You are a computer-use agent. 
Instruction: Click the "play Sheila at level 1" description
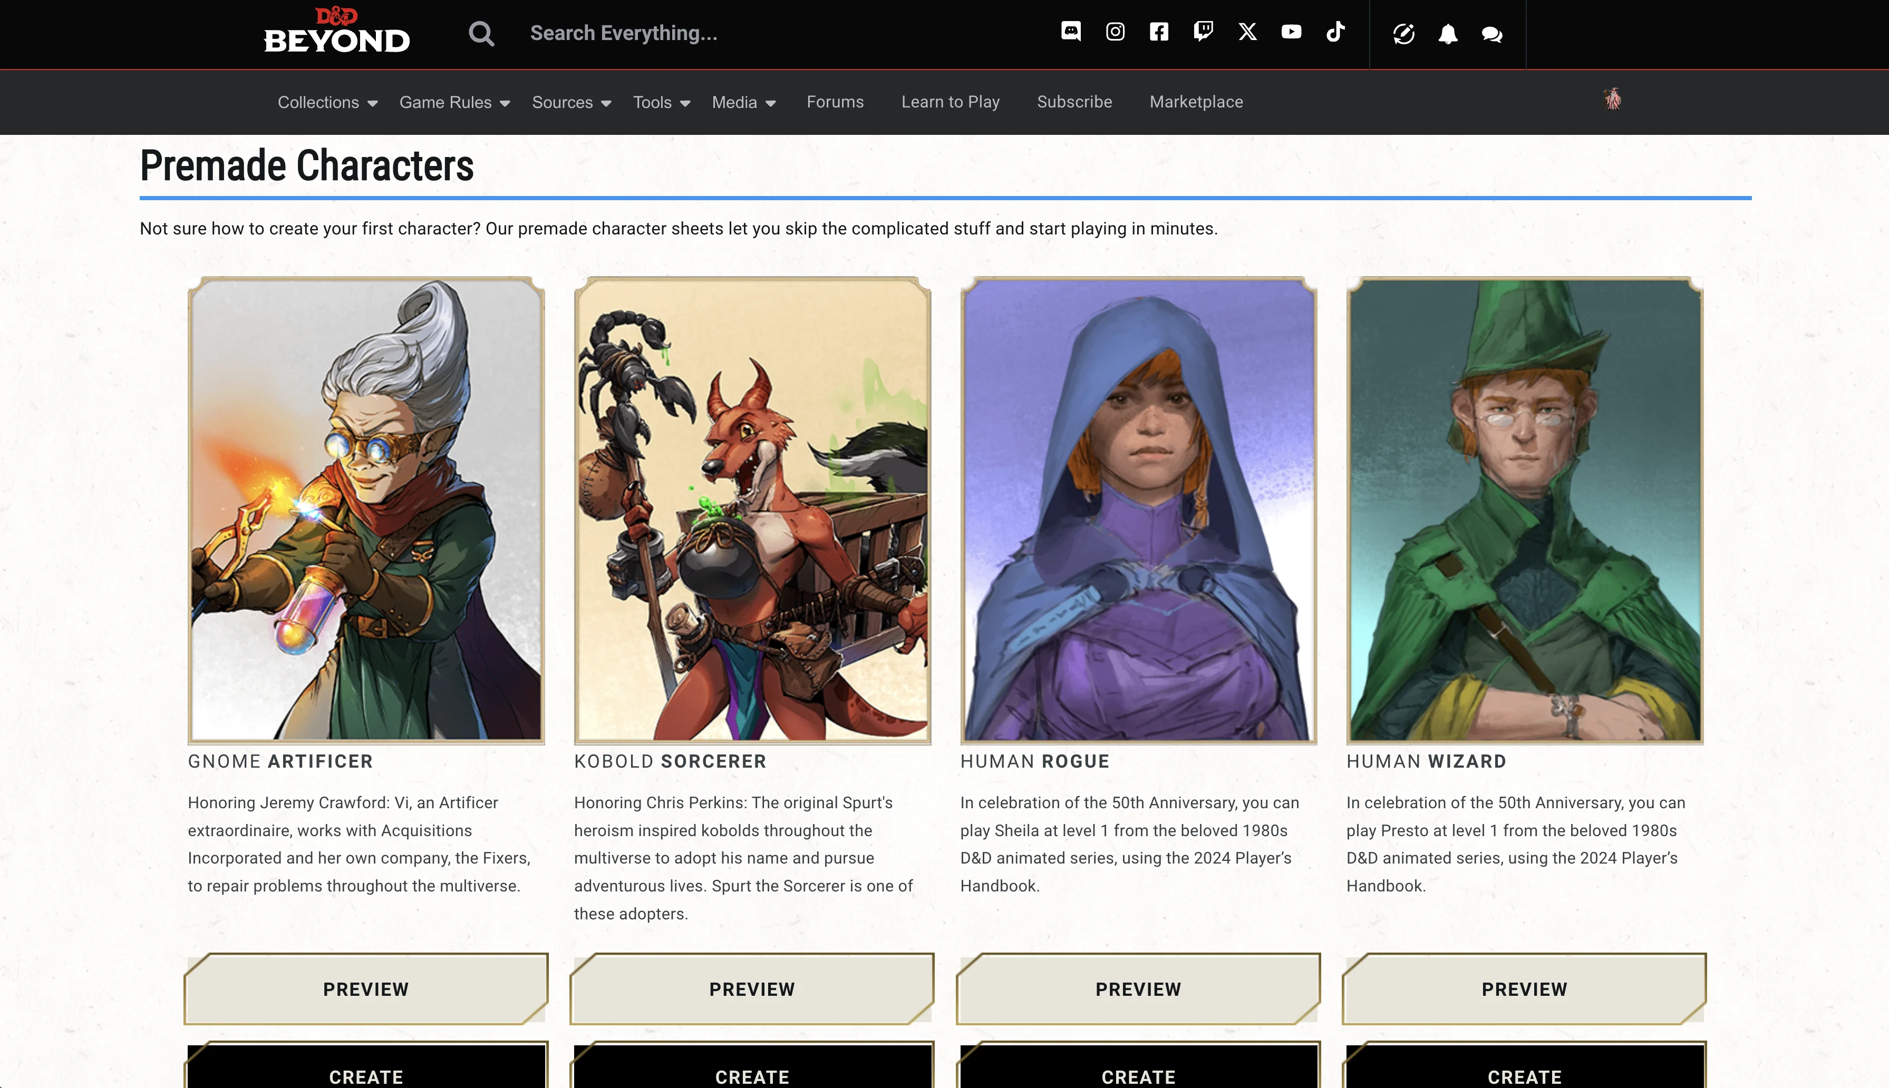coord(1129,845)
